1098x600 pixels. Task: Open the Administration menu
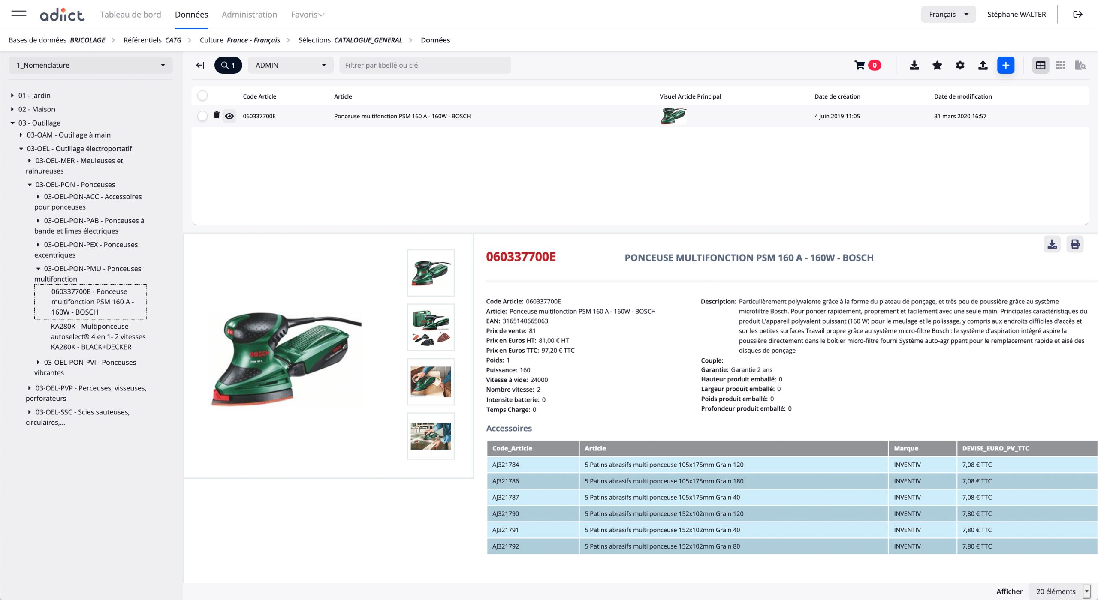249,15
